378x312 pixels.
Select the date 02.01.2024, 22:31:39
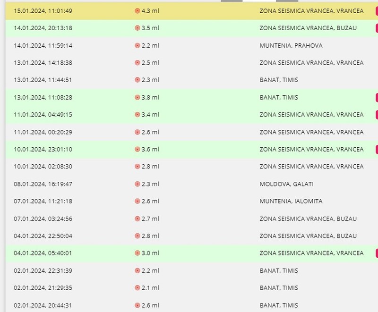(x=43, y=271)
